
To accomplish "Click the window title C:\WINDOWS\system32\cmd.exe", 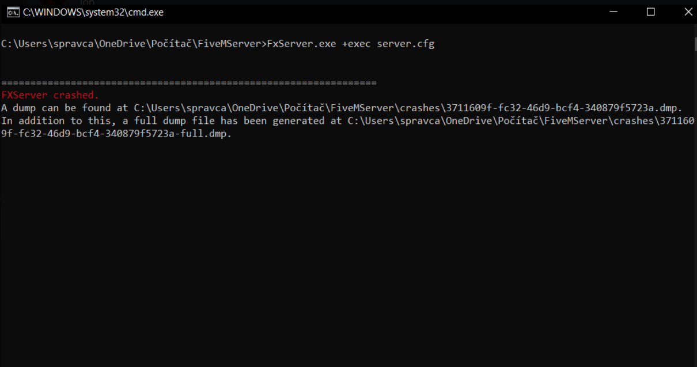I will click(x=92, y=12).
